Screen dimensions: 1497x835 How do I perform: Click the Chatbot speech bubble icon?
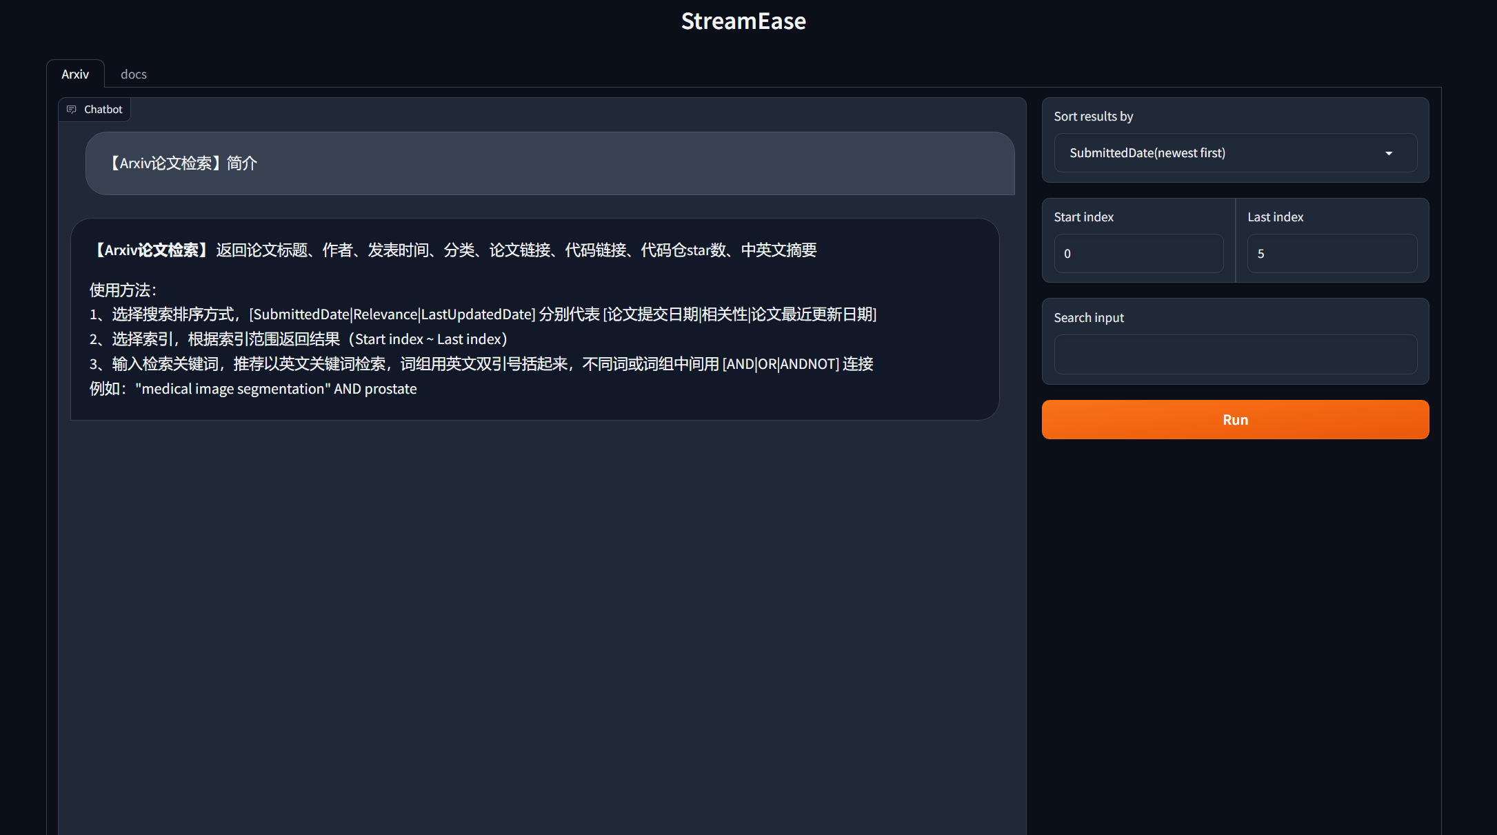pyautogui.click(x=72, y=110)
